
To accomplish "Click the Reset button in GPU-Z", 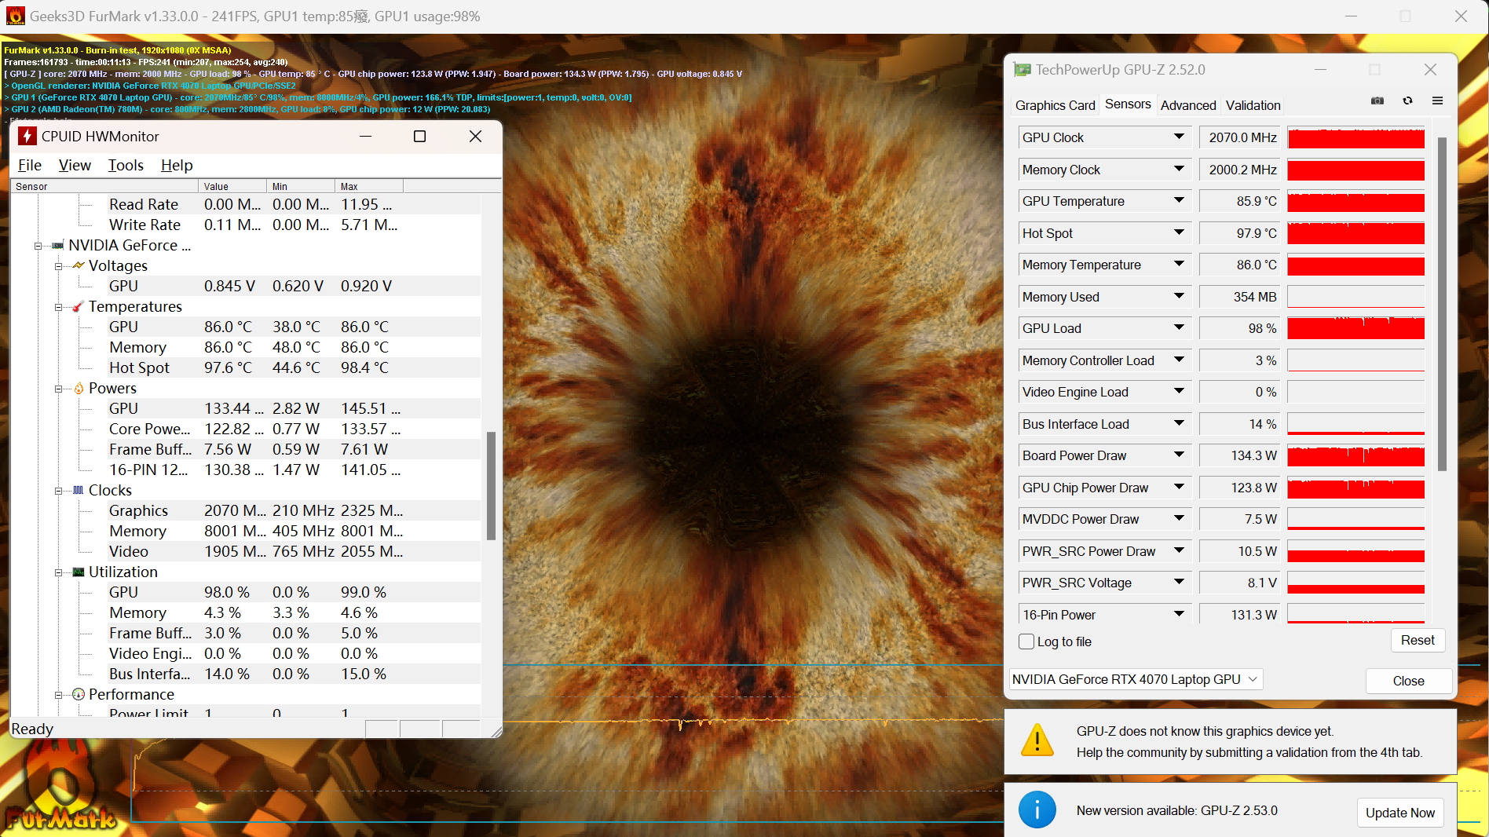I will click(1418, 640).
